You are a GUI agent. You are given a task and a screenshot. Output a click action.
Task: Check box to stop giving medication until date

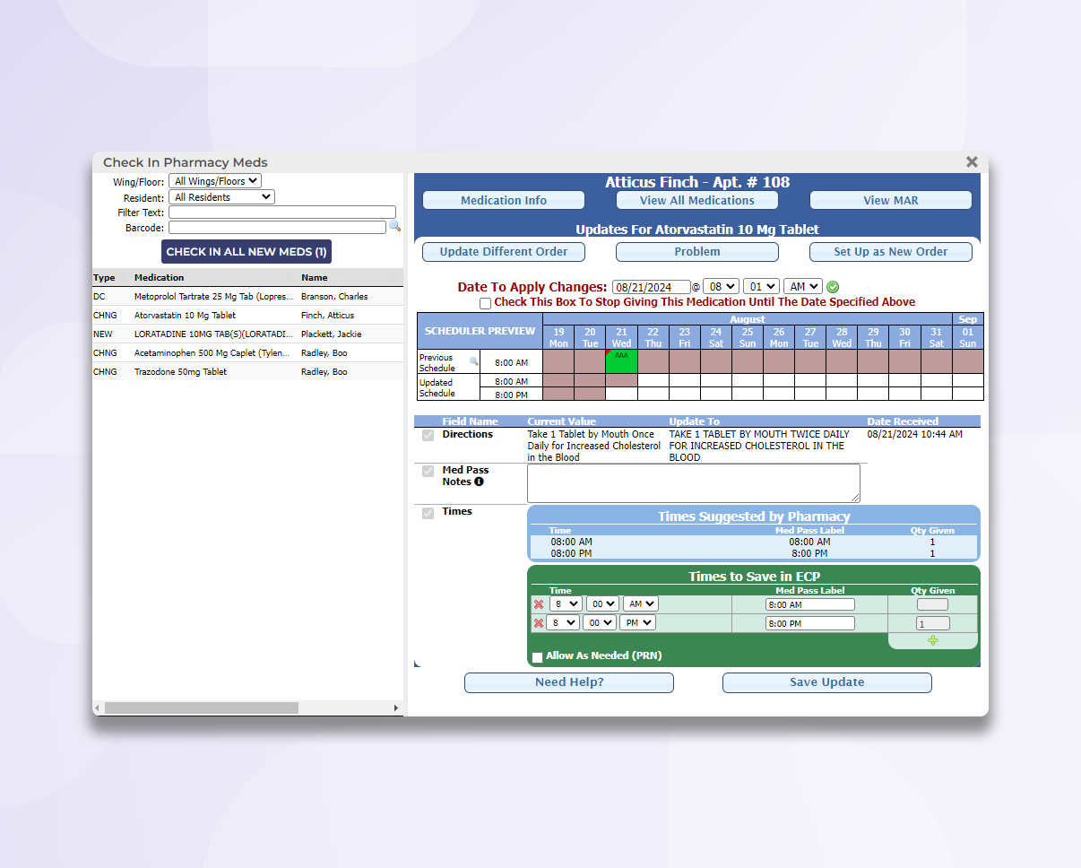point(485,303)
